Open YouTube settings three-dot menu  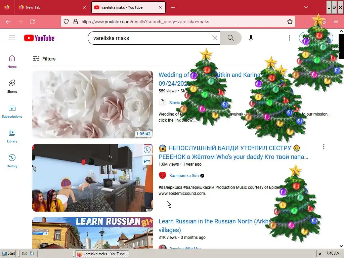pos(289,38)
